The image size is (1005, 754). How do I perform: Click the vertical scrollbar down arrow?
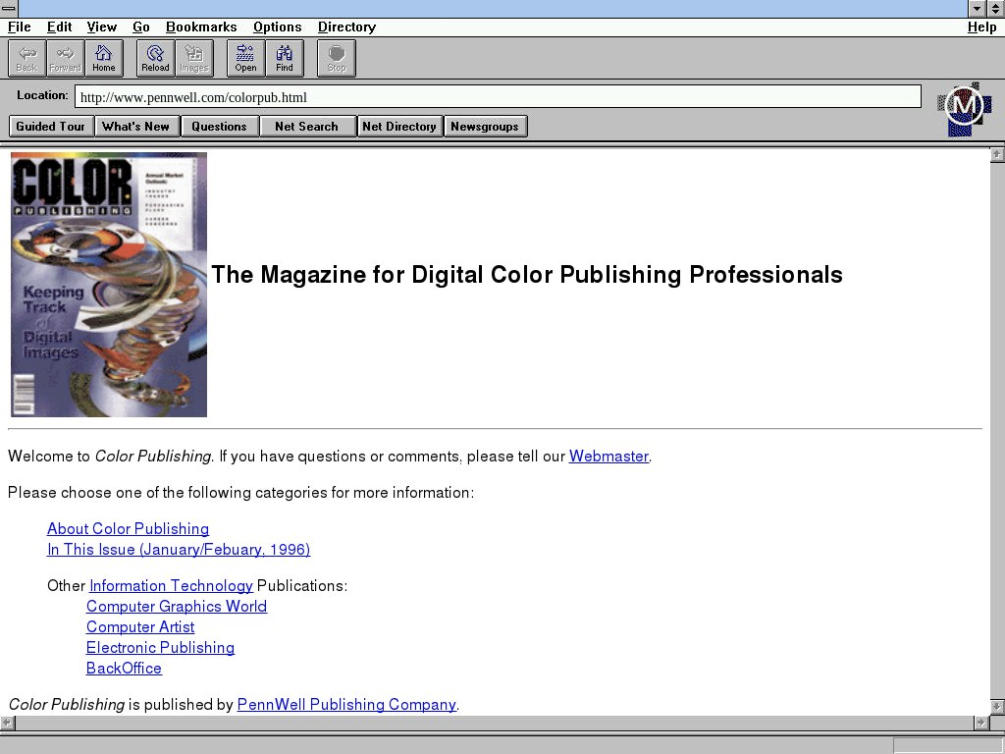click(997, 706)
